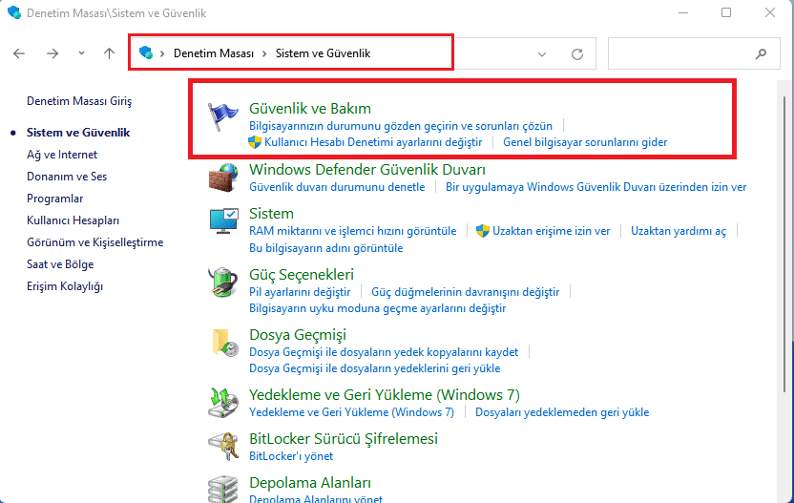Open Programlar category
This screenshot has height=503, width=794.
[x=54, y=199]
